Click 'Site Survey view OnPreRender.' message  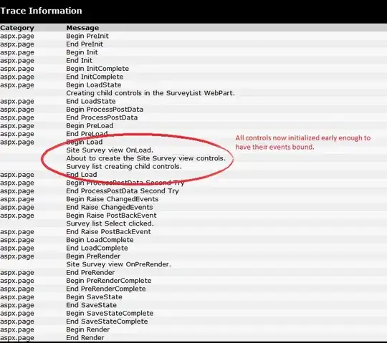pyautogui.click(x=118, y=264)
